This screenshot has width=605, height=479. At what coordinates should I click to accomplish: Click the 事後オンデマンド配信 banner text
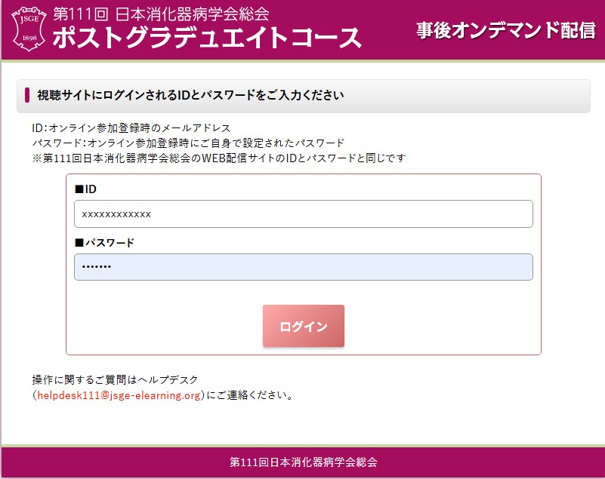click(x=506, y=30)
